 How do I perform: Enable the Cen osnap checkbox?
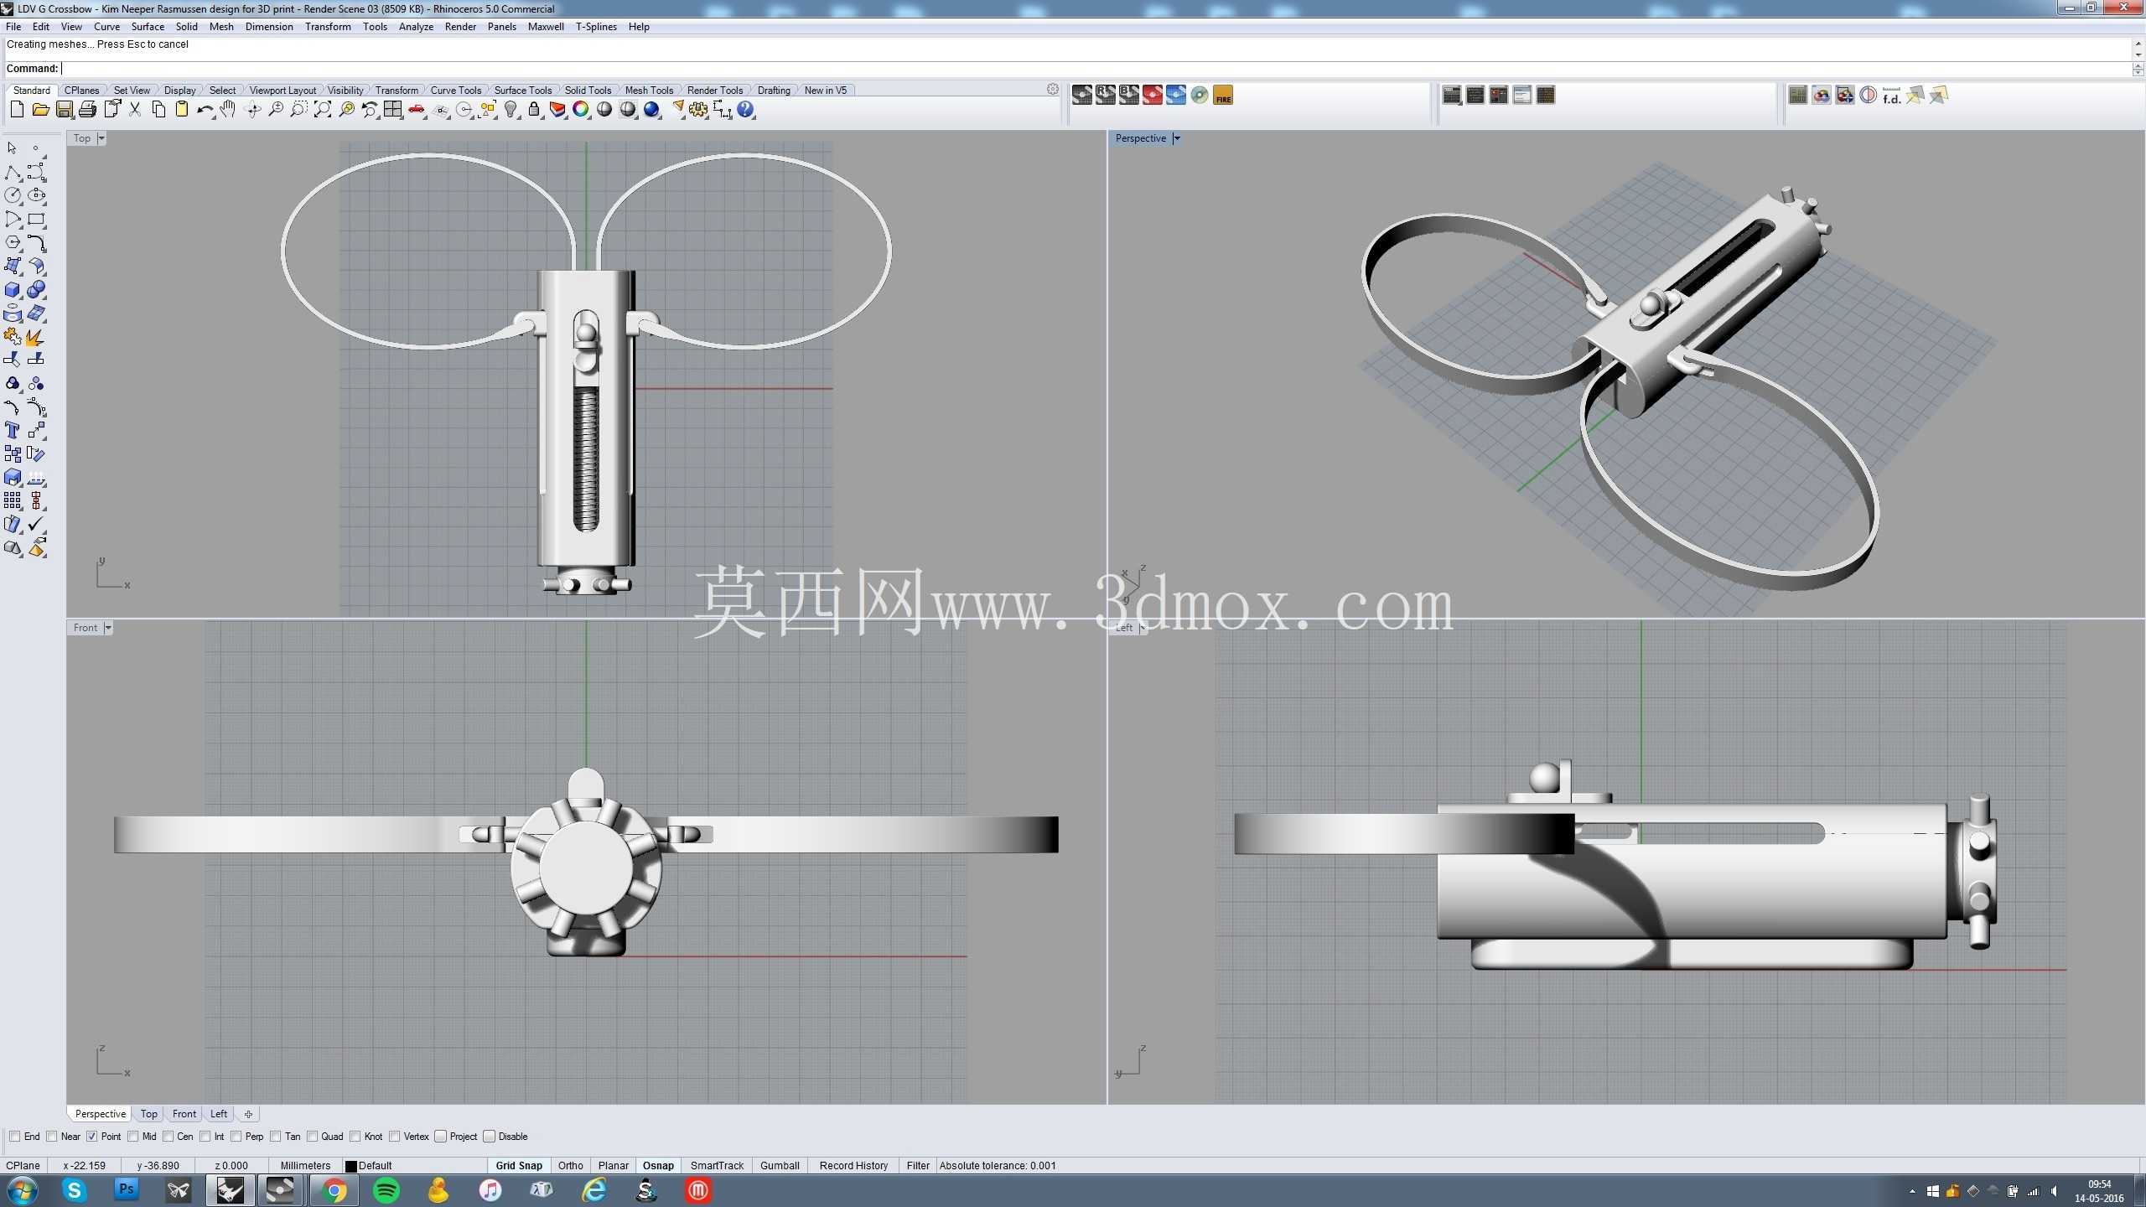click(168, 1137)
